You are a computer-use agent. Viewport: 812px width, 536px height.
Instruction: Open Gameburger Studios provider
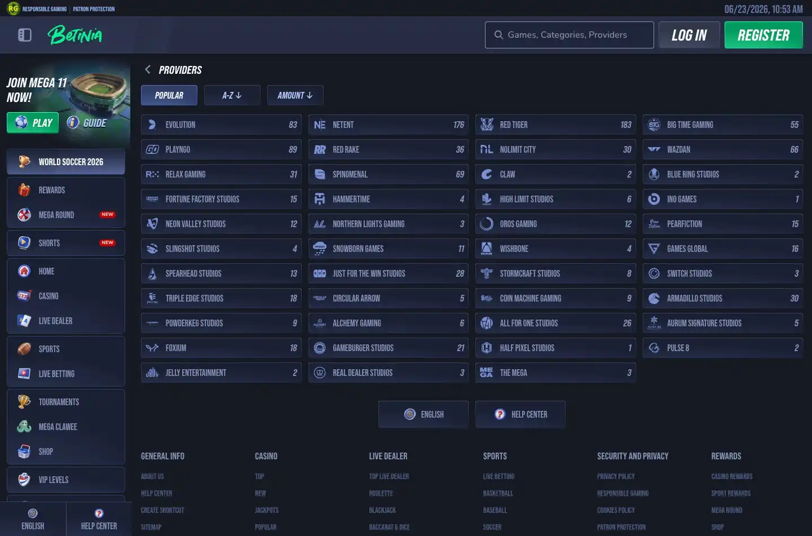pos(389,348)
